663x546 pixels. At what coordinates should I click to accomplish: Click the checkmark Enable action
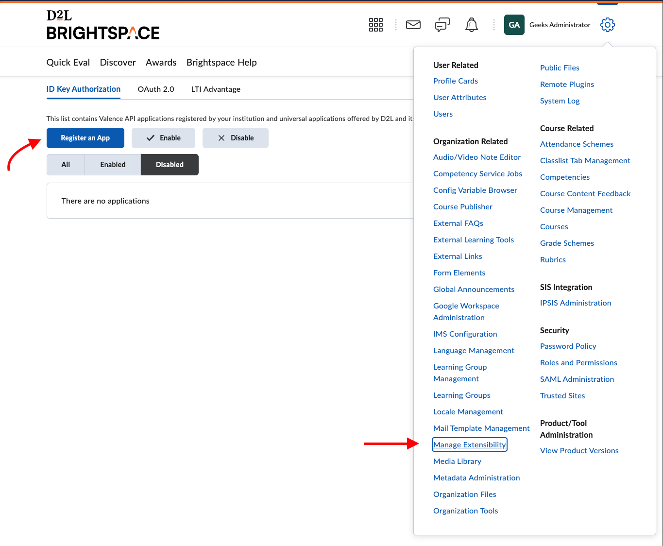[163, 138]
